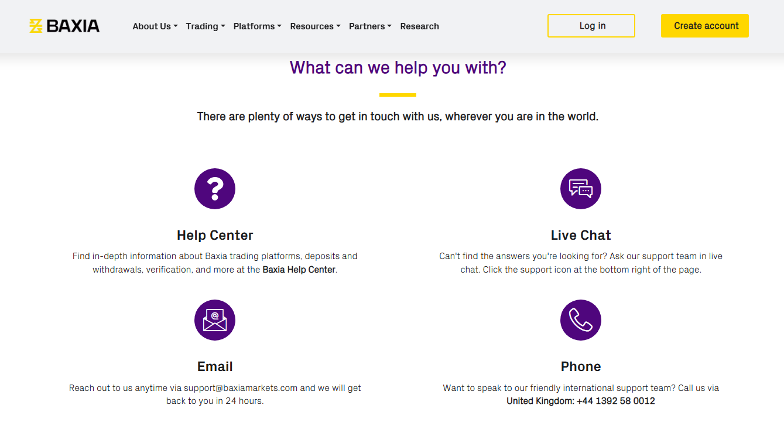
Task: Expand the About Us dropdown menu
Action: (x=155, y=26)
